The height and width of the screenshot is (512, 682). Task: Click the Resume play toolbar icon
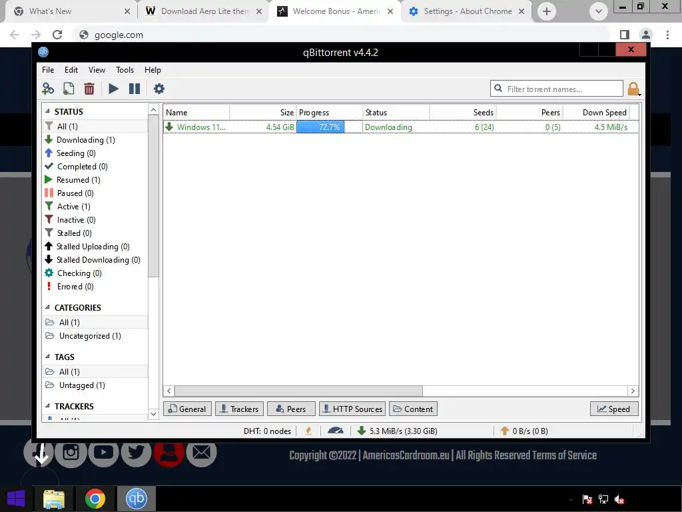(x=113, y=89)
